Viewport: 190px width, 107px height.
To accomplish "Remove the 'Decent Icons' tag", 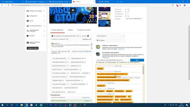I will [x=79, y=73].
